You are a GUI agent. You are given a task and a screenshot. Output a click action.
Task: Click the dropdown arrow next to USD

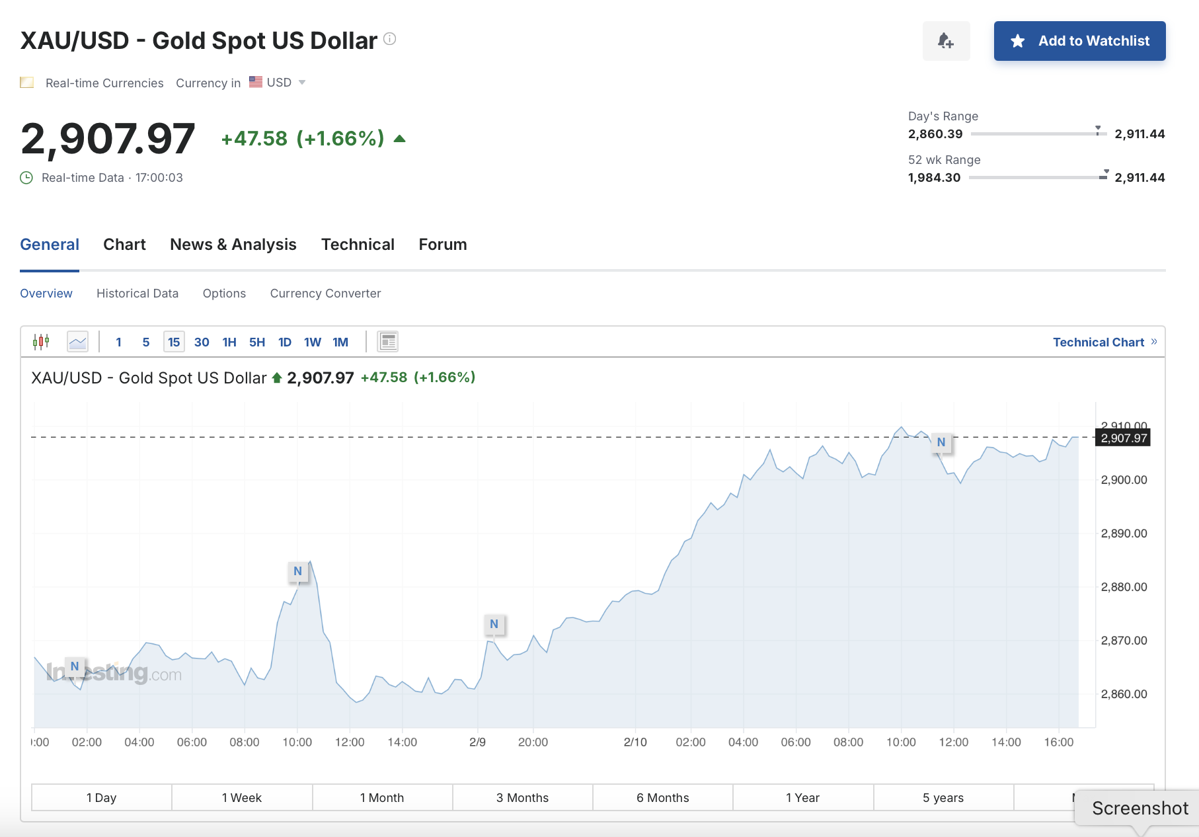click(x=302, y=83)
